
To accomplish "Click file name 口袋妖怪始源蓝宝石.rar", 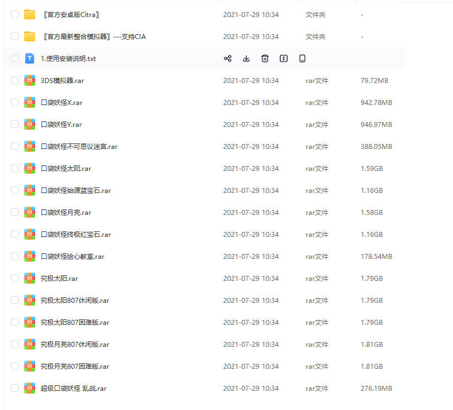I will pyautogui.click(x=76, y=190).
